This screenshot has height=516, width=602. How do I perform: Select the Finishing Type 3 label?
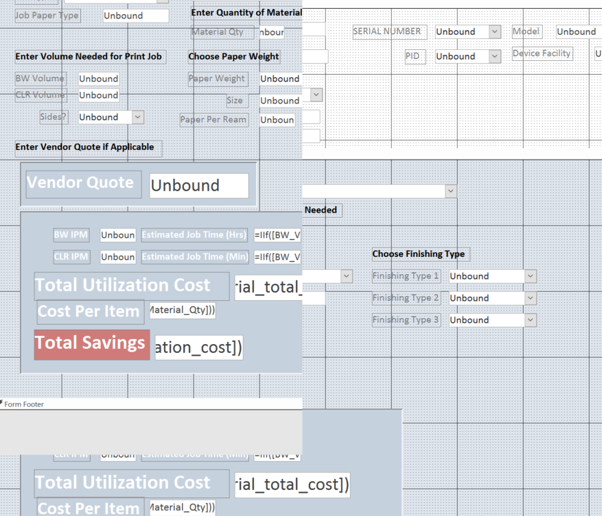(x=406, y=320)
